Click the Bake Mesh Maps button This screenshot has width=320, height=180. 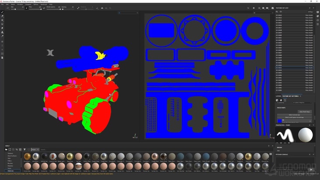(x=305, y=111)
